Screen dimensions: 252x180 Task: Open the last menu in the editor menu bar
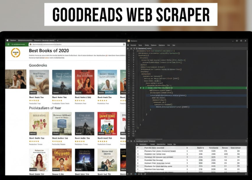click(x=174, y=45)
